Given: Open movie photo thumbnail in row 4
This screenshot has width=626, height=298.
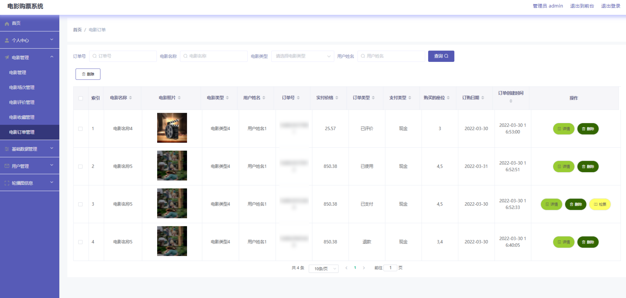Looking at the screenshot, I should coord(172,241).
